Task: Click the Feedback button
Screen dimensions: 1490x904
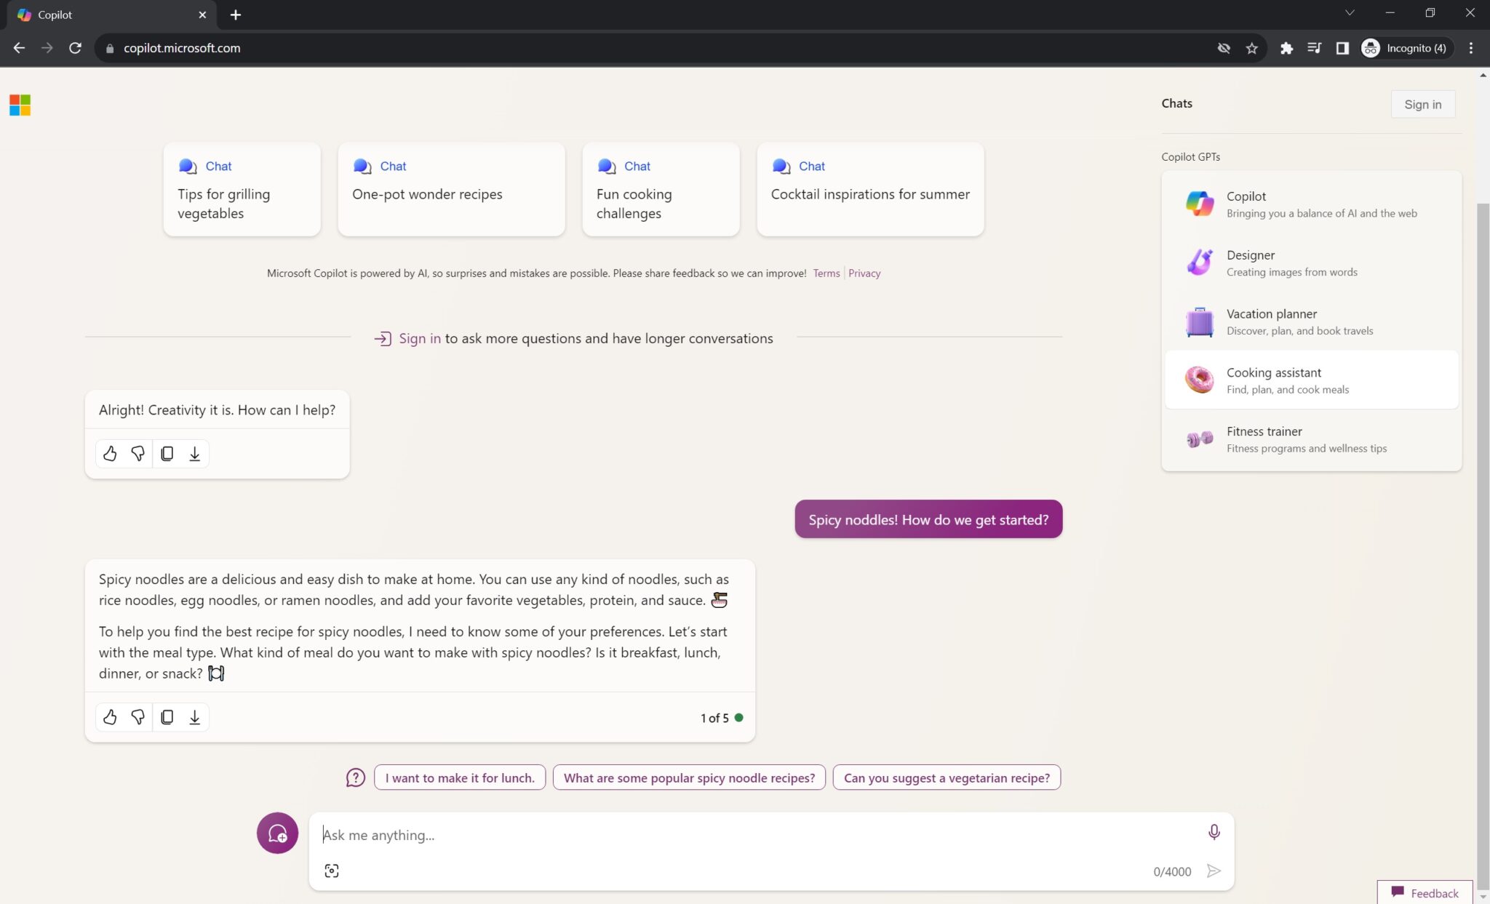Action: 1424,892
